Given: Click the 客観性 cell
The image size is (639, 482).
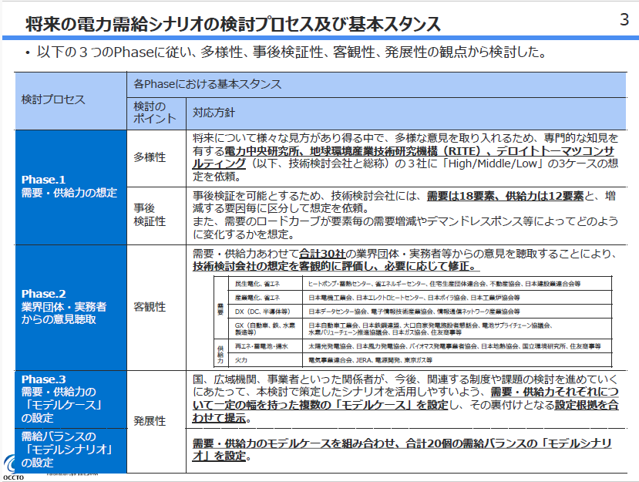Looking at the screenshot, I should pyautogui.click(x=156, y=308).
